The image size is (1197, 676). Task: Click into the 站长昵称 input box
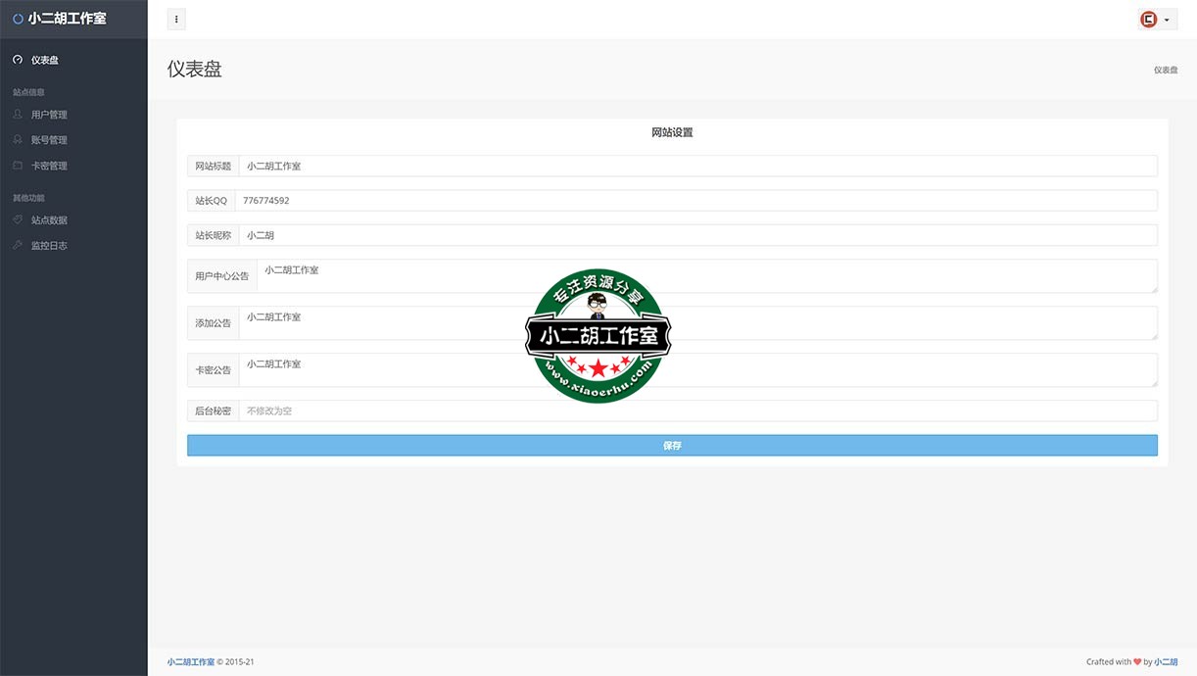coord(697,235)
